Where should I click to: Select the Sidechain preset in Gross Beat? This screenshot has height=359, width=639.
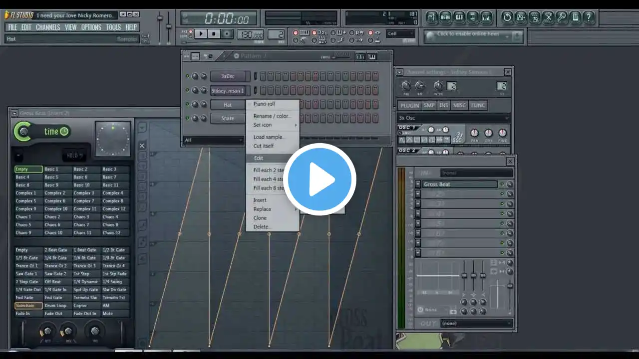point(28,306)
